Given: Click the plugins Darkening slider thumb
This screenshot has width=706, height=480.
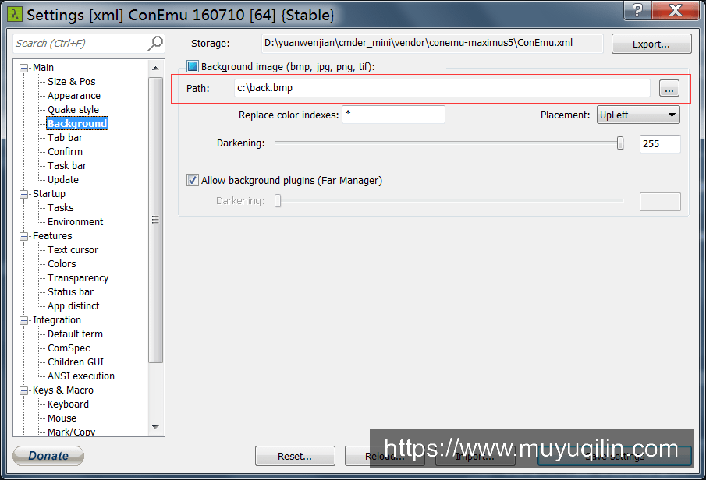Looking at the screenshot, I should point(278,200).
